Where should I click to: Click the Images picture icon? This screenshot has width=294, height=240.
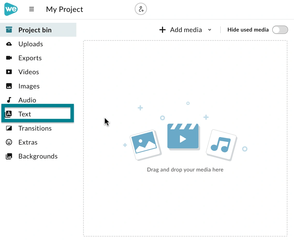coord(9,86)
